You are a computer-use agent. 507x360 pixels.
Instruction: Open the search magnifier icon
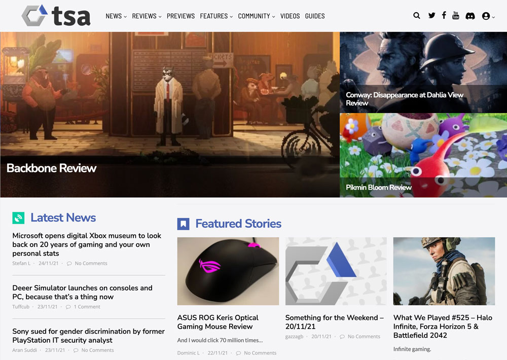point(416,16)
